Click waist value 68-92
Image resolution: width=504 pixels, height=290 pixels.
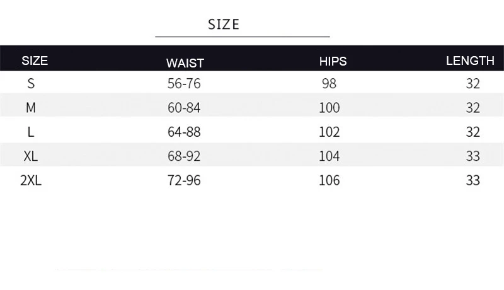(184, 156)
